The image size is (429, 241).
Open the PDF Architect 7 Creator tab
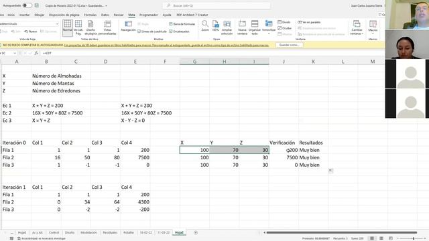(192, 15)
